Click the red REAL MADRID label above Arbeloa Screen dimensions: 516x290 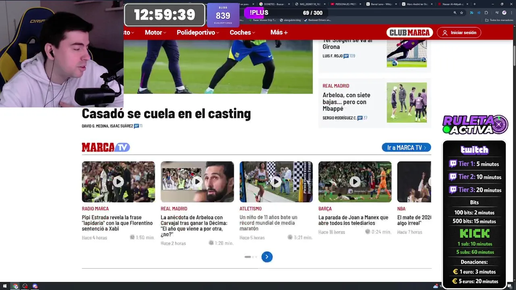[336, 86]
